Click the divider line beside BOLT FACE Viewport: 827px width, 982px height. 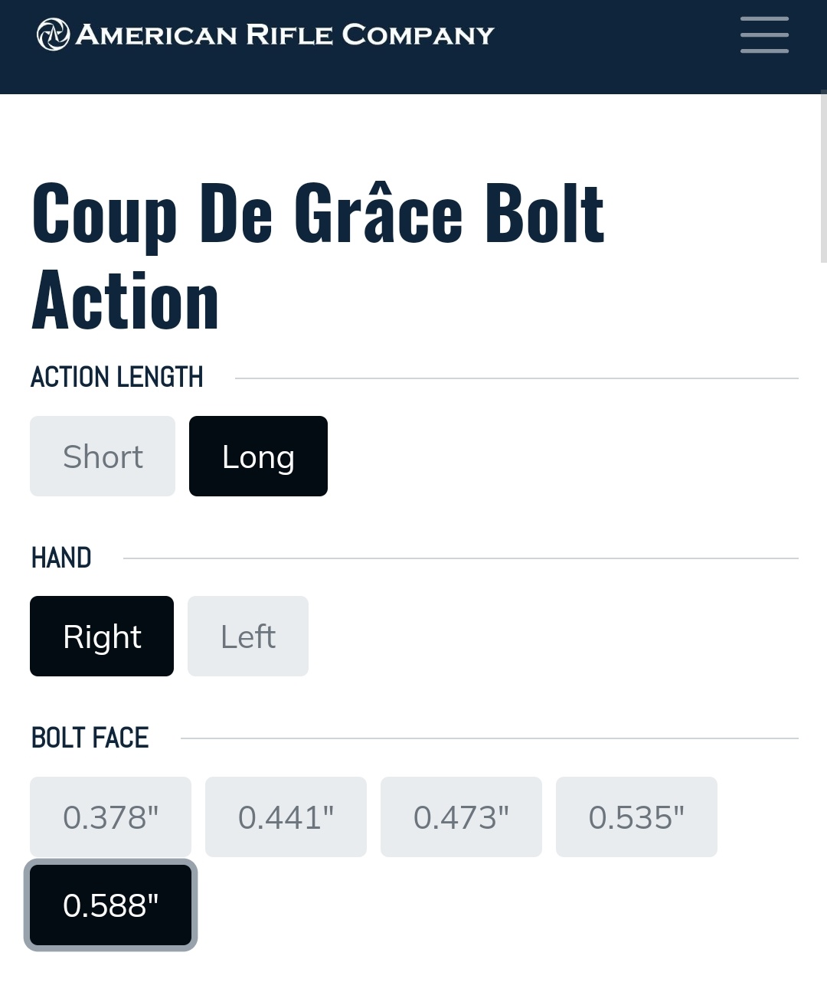click(490, 738)
